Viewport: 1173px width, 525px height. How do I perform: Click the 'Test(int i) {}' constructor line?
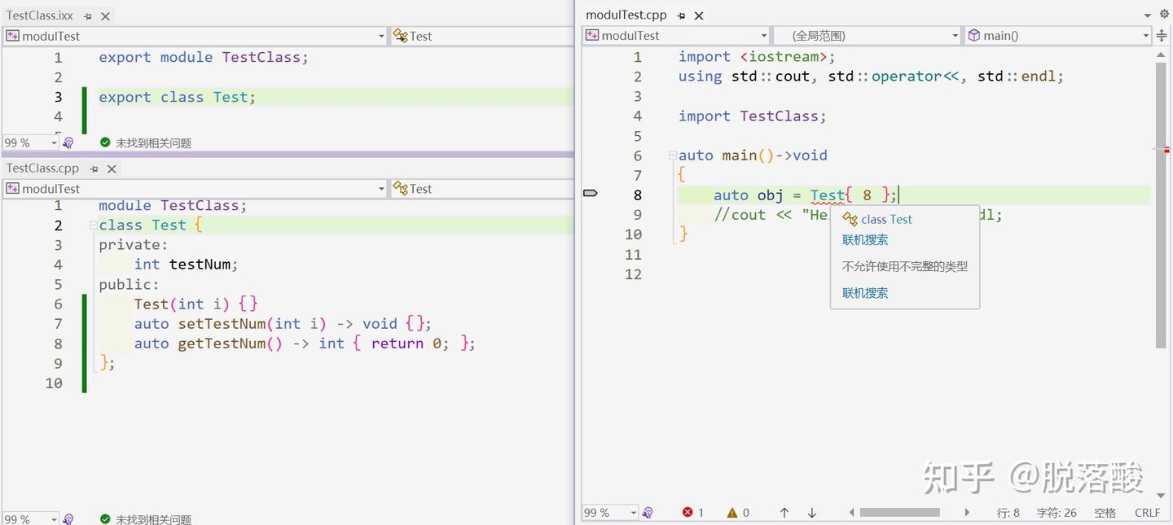pyautogui.click(x=196, y=304)
